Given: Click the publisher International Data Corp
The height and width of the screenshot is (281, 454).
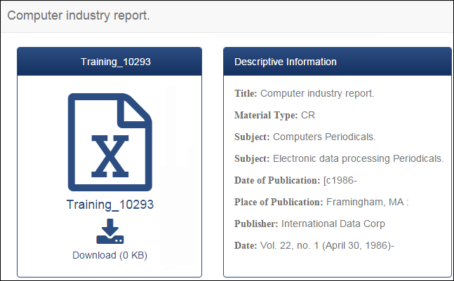Looking at the screenshot, I should (x=333, y=224).
